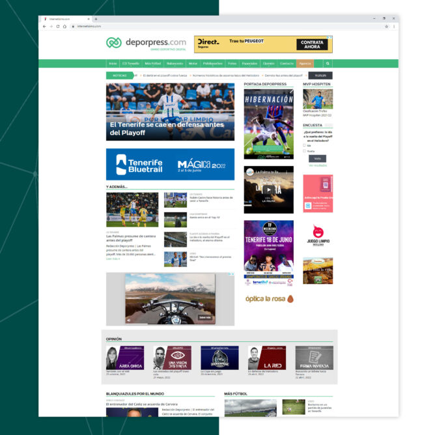Screen dimensions: 435x435
Task: Open the CD Tenerife menu
Action: coord(131,64)
